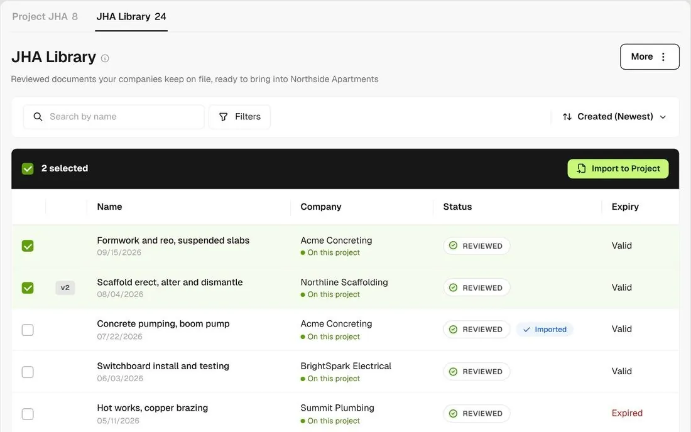Click the date 09/15/2026
Image resolution: width=691 pixels, height=432 pixels.
(119, 252)
